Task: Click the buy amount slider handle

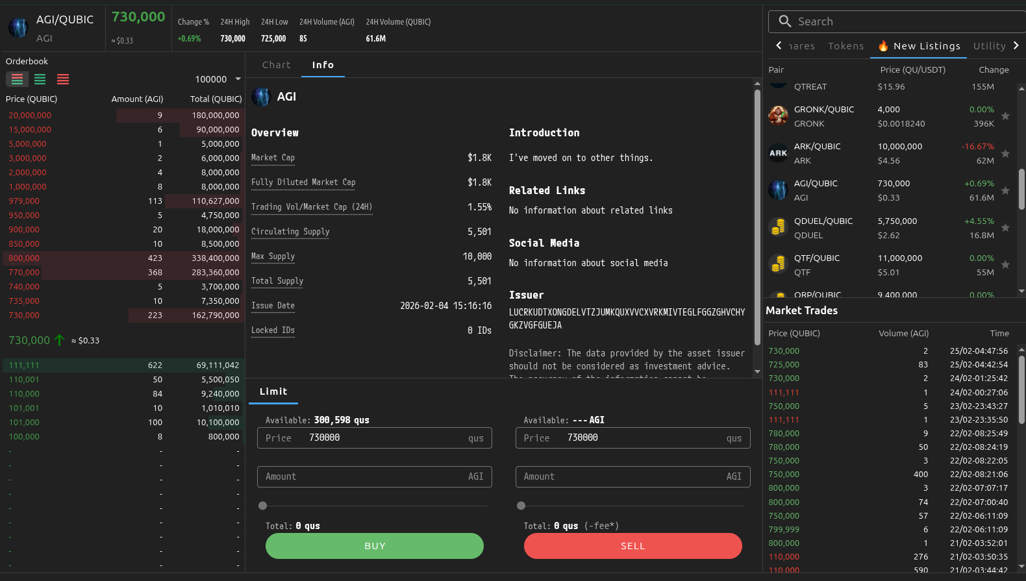Action: tap(263, 506)
